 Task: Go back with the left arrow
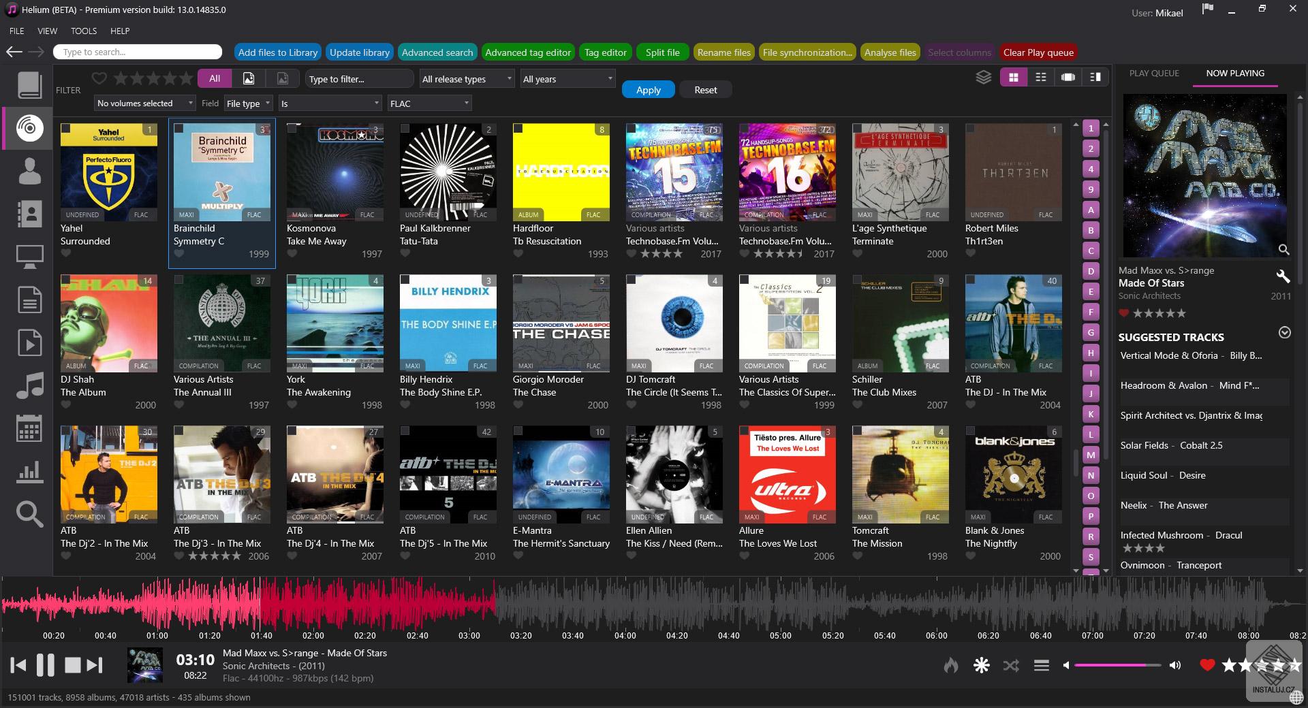14,52
